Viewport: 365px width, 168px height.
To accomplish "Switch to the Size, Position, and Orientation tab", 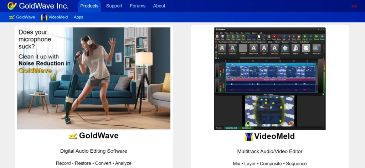I will [228, 42].
